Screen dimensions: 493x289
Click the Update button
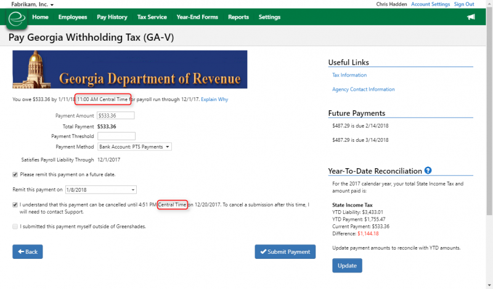pos(347,266)
